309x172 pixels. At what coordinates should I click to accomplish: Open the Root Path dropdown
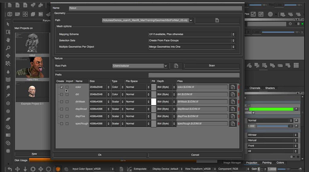(x=166, y=66)
